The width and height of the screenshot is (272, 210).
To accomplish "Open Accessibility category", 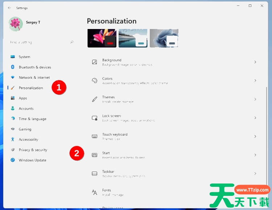I will click(x=41, y=139).
